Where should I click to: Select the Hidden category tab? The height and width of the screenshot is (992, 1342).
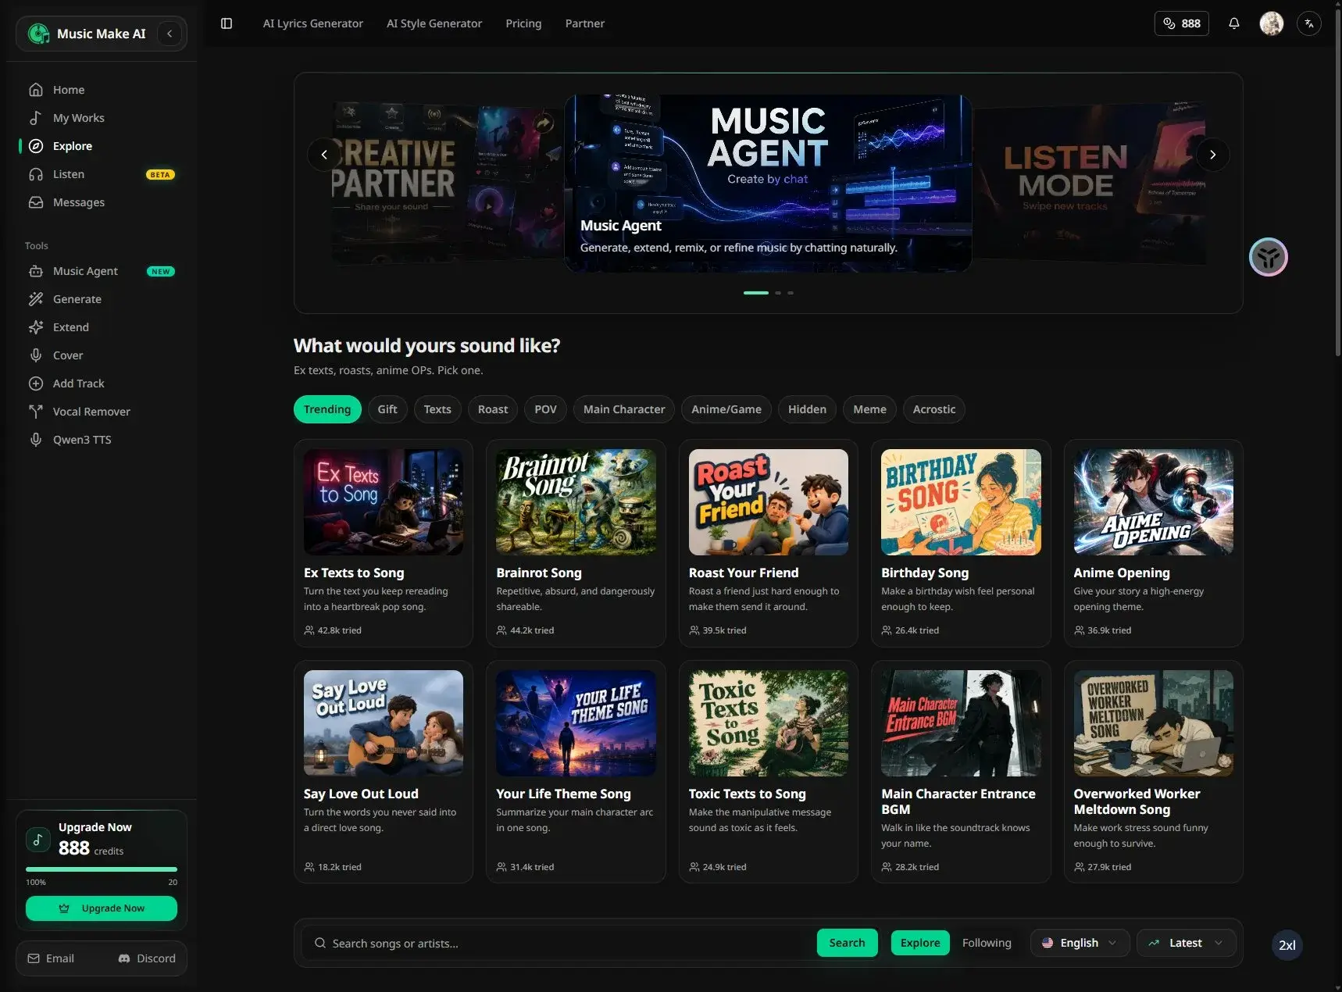[x=807, y=409]
